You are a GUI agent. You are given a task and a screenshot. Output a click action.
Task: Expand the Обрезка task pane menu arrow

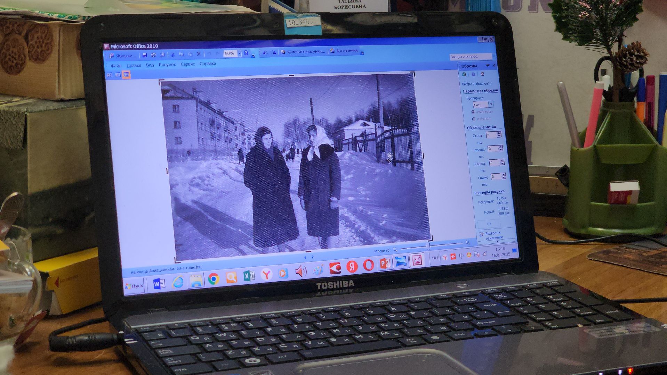(487, 66)
